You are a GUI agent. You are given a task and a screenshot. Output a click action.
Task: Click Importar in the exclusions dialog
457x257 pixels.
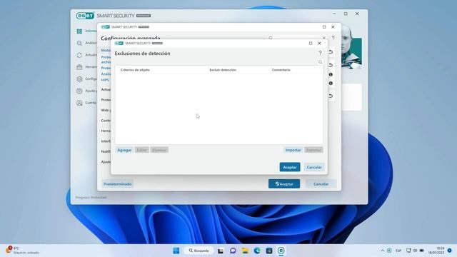click(x=293, y=150)
